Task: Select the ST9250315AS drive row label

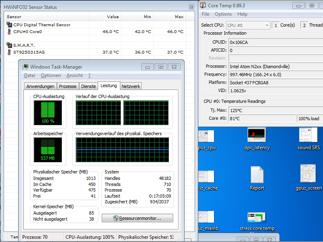Action: pos(29,52)
